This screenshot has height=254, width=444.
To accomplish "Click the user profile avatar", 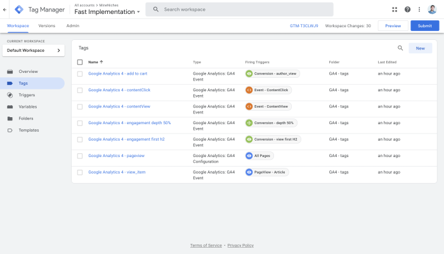I will point(432,10).
